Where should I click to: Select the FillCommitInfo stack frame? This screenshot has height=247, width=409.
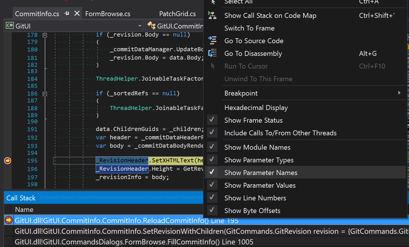(115, 242)
